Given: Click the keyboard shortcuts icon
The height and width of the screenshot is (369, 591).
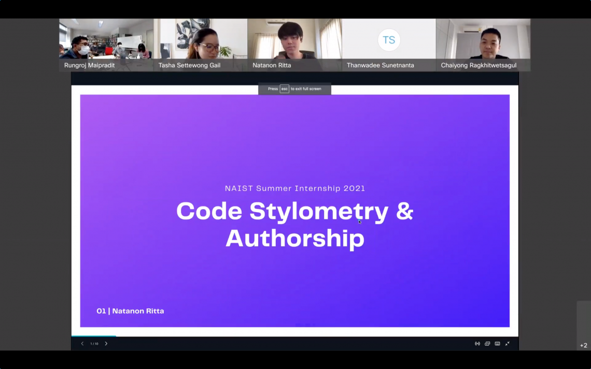Looking at the screenshot, I should [x=497, y=344].
